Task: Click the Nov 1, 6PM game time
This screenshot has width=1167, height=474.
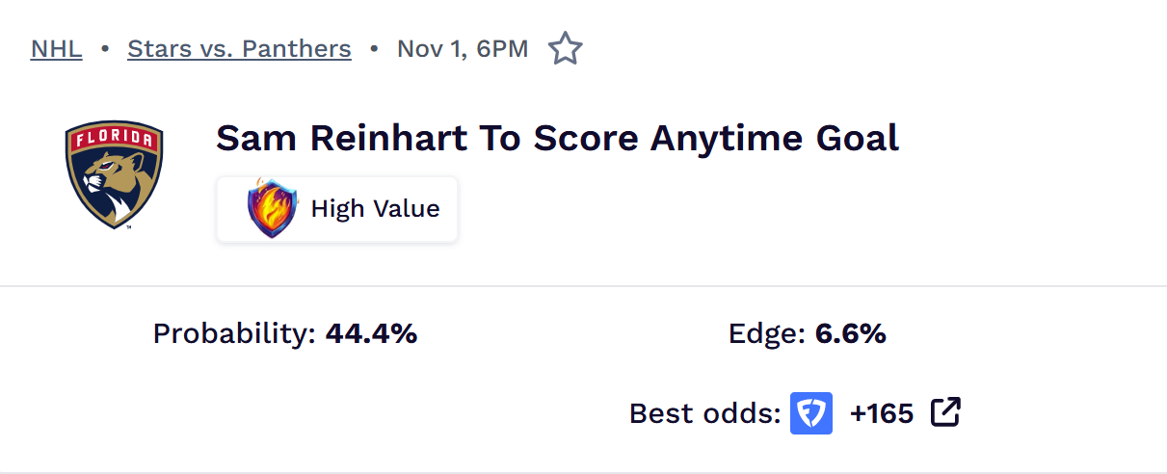Action: [x=463, y=48]
